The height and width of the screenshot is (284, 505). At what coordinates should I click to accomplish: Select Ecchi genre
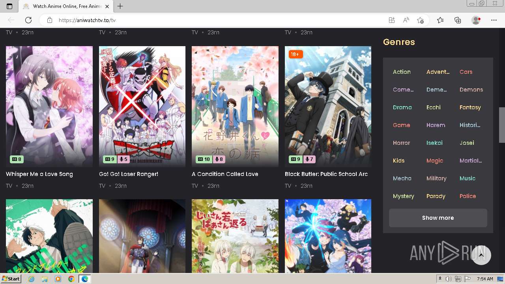[434, 107]
